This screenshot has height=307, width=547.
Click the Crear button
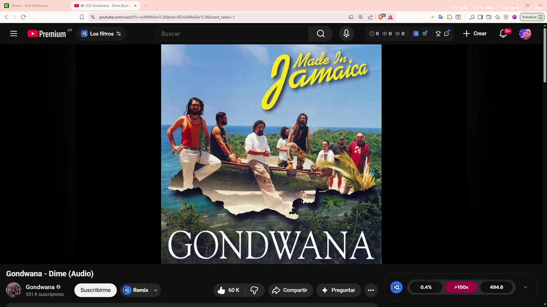click(x=475, y=34)
